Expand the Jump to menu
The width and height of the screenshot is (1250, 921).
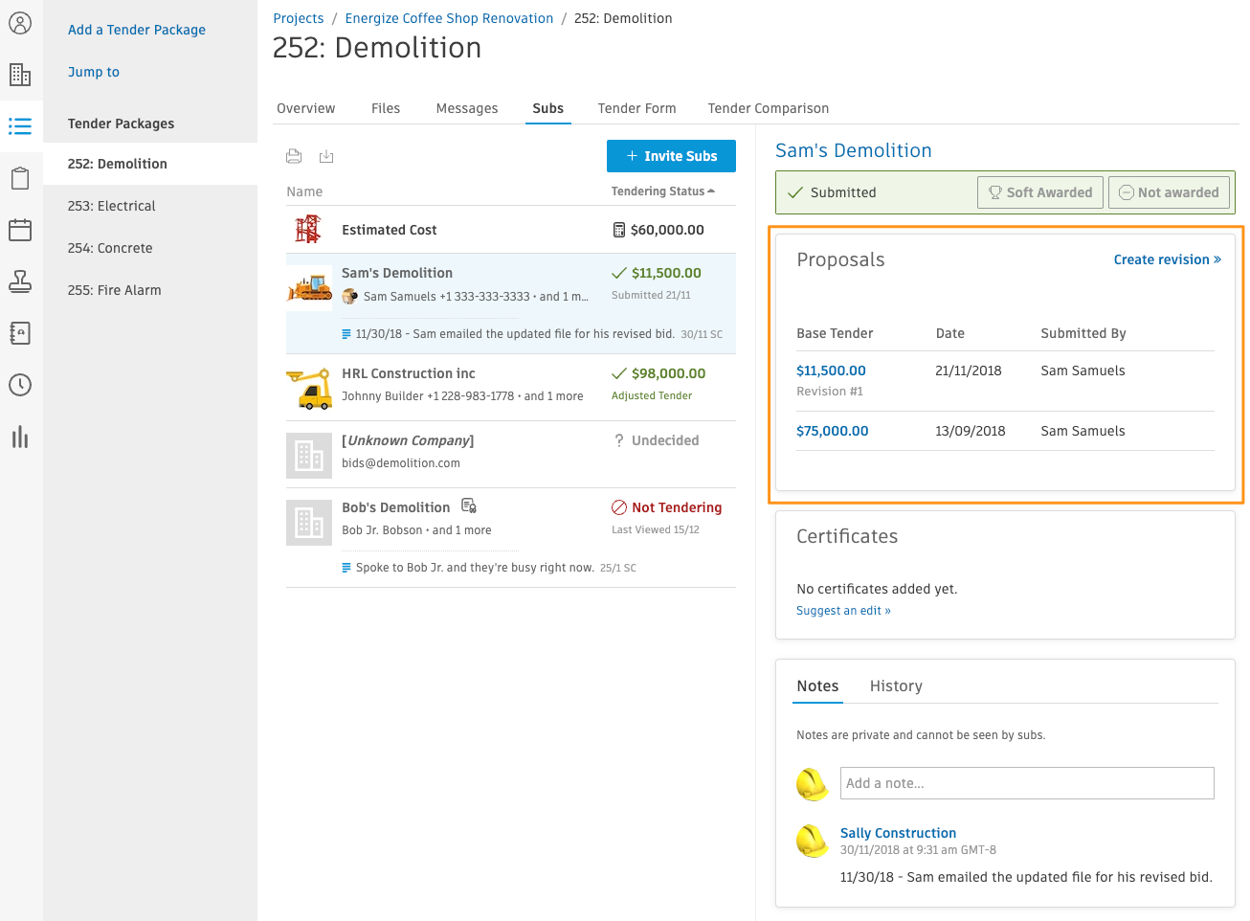coord(94,72)
